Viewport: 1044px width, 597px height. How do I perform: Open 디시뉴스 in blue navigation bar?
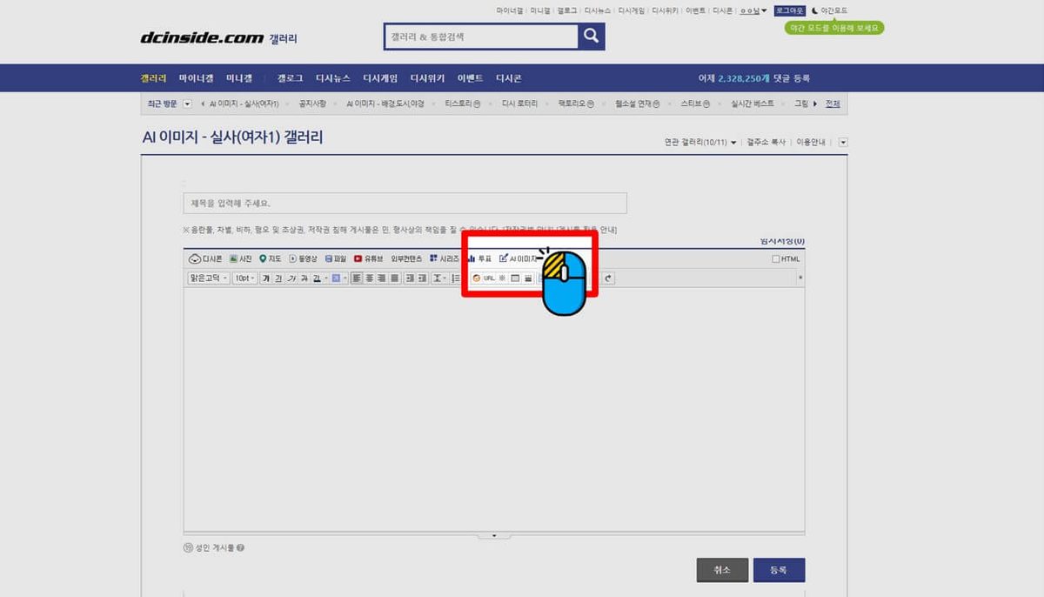[333, 78]
